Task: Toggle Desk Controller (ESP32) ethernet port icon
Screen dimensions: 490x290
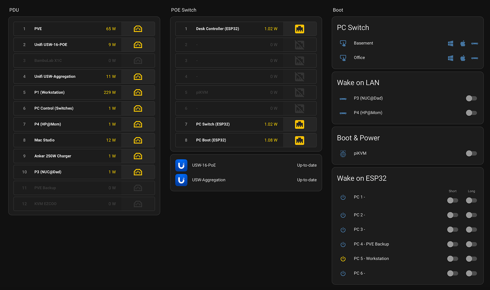Action: [x=300, y=29]
